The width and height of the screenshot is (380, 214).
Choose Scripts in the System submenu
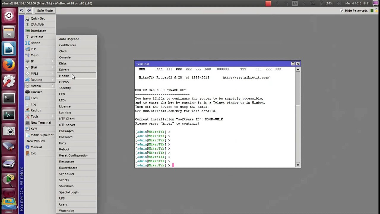click(x=77, y=180)
